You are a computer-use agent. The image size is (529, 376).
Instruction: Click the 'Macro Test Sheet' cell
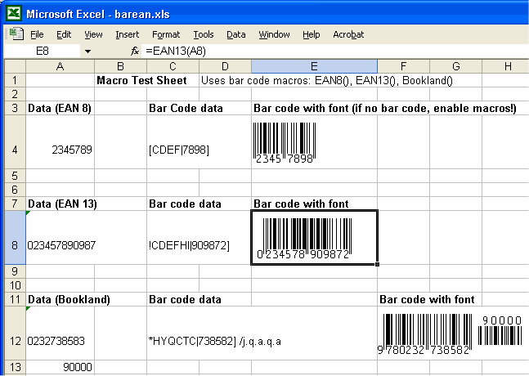coord(141,80)
